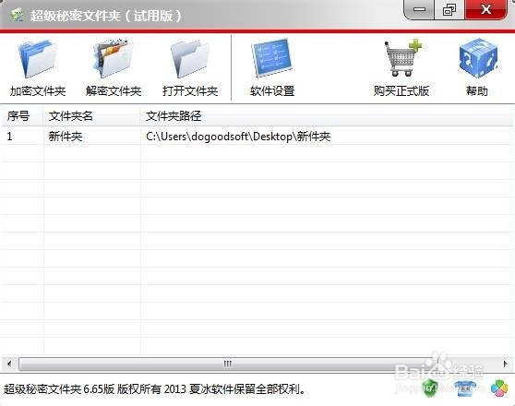
Task: Click 购买正式版 shopping cart icon
Action: click(x=402, y=58)
